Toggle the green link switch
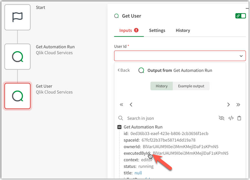Screen dimensions: 250x180 point(240,16)
